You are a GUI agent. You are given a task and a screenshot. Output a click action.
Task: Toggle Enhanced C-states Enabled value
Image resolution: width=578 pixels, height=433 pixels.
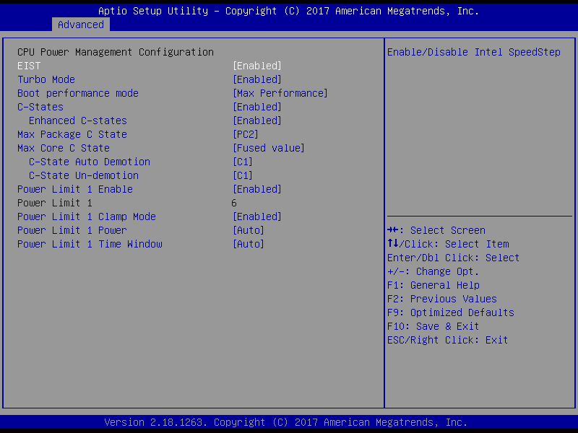tap(256, 121)
